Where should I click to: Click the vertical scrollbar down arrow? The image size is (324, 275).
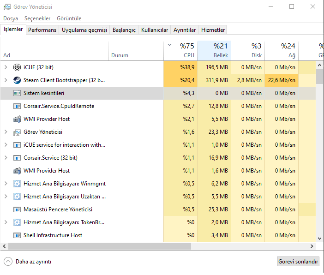click(x=319, y=239)
